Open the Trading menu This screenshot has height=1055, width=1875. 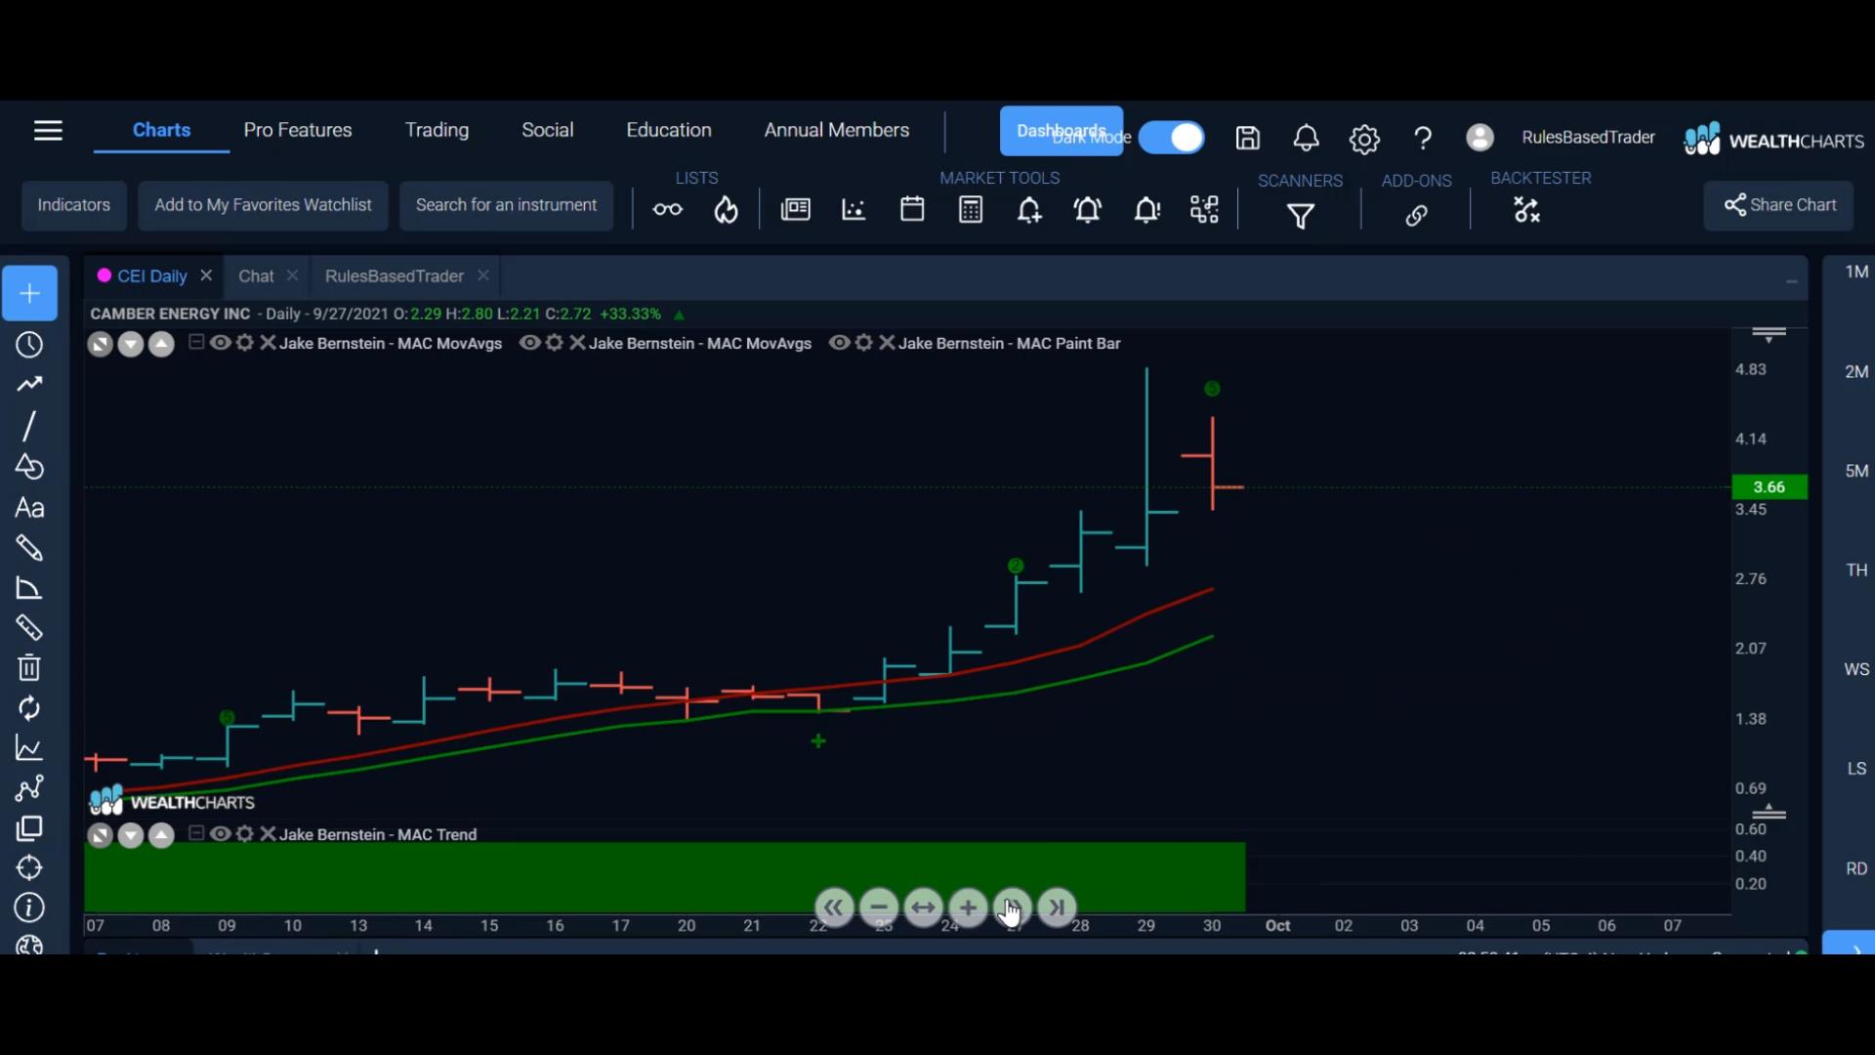point(437,130)
